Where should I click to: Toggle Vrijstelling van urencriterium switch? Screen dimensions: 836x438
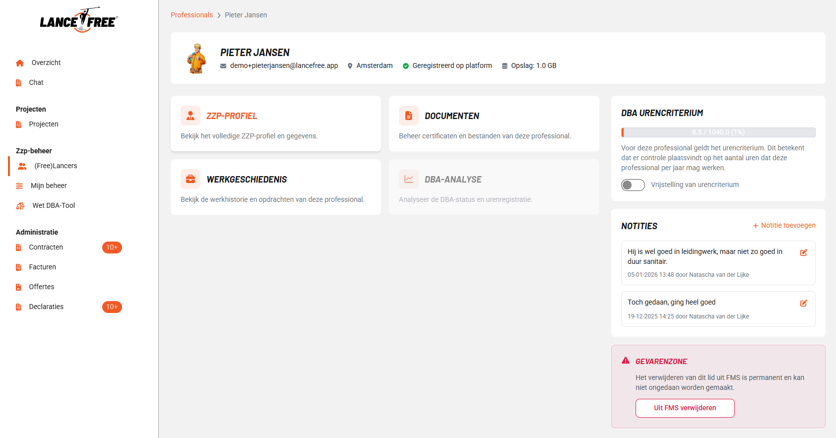tap(633, 185)
